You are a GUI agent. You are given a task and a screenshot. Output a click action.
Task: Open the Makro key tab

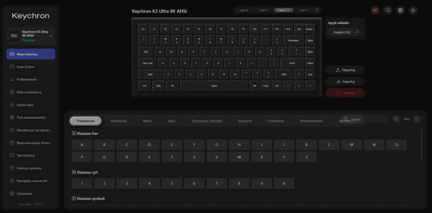pos(147,121)
